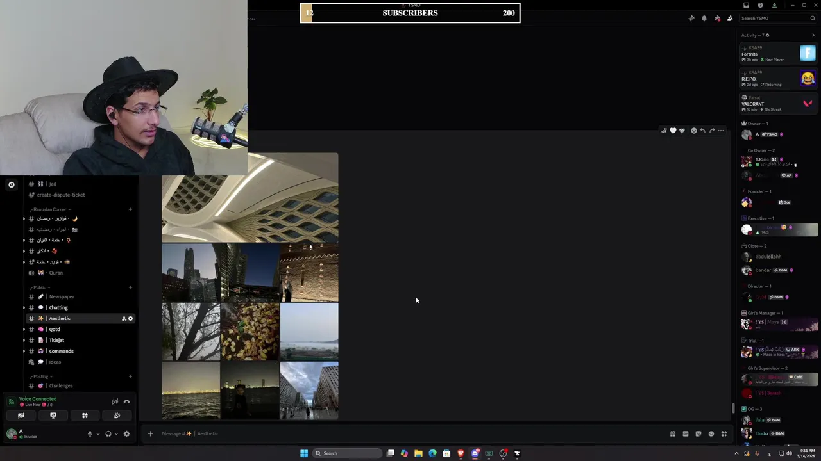Viewport: 821px width, 461px height.
Task: Disconnect from voice call
Action: tap(126, 401)
